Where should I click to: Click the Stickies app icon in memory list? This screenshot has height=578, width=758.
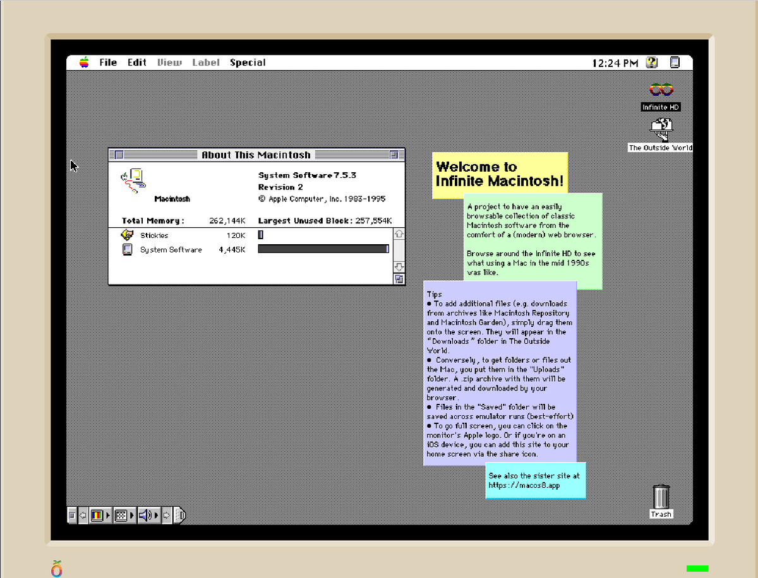tap(127, 235)
